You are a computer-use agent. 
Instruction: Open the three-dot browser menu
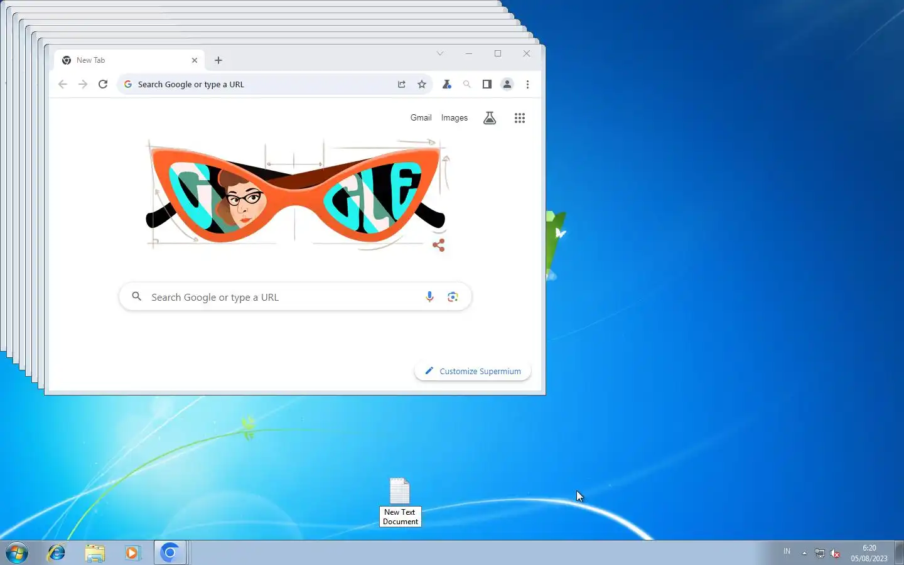tap(527, 84)
